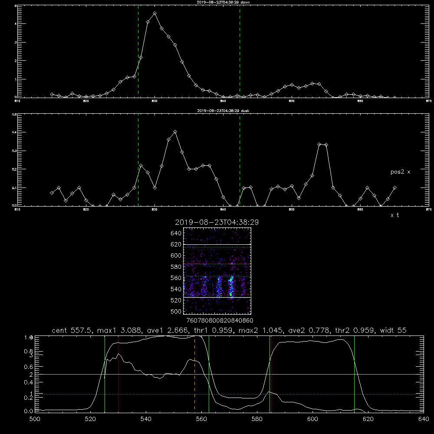The width and height of the screenshot is (434, 434).
Task: Click the cyan dotted threshold line in bottom plot
Action: 229,394
